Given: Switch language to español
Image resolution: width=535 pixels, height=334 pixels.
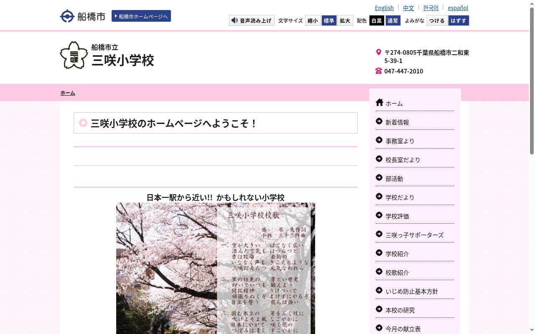Looking at the screenshot, I should coord(458,8).
